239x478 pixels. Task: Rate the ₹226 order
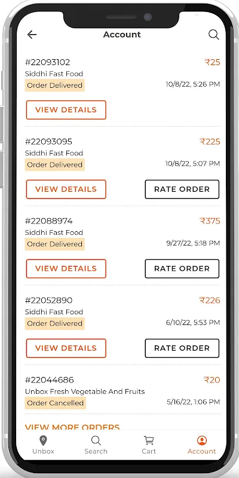pos(182,348)
